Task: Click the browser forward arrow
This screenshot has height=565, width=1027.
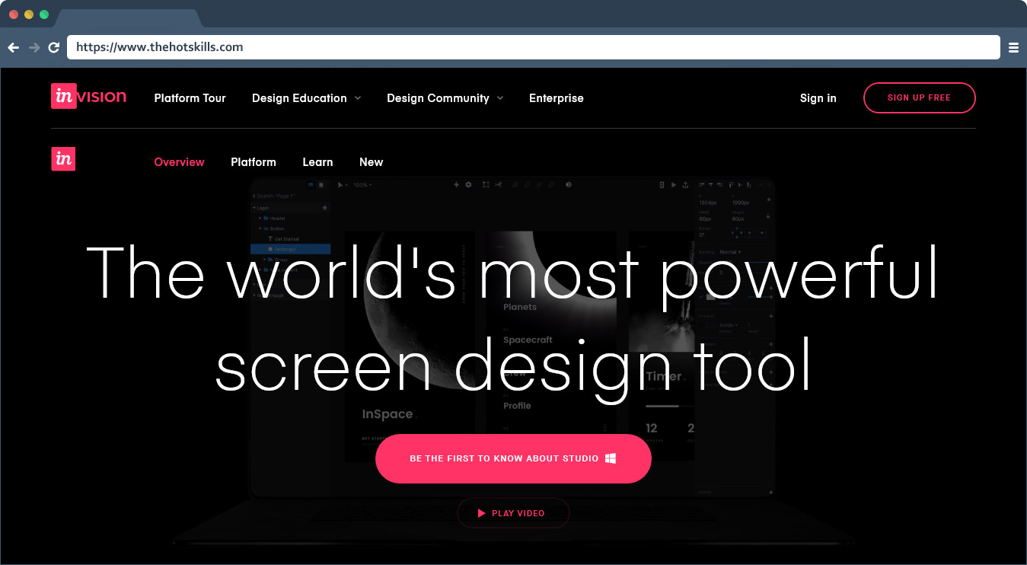Action: click(33, 47)
